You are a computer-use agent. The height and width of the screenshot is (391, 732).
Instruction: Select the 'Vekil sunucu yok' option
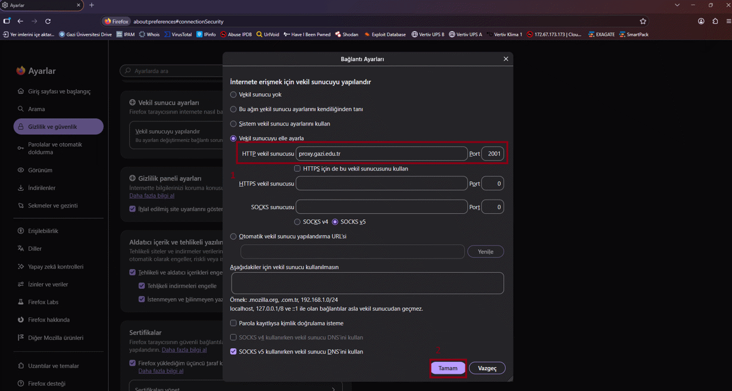(x=233, y=94)
